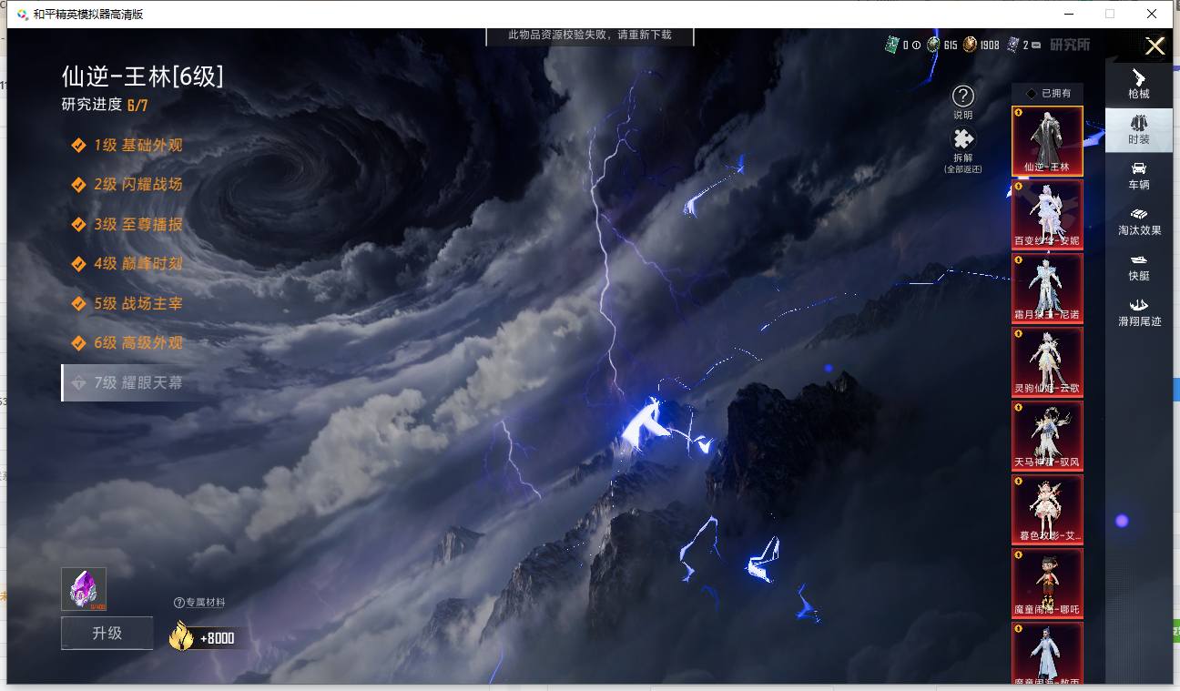Click the 拆解 puzzle-piece dismantle icon
The image size is (1180, 691).
click(962, 139)
